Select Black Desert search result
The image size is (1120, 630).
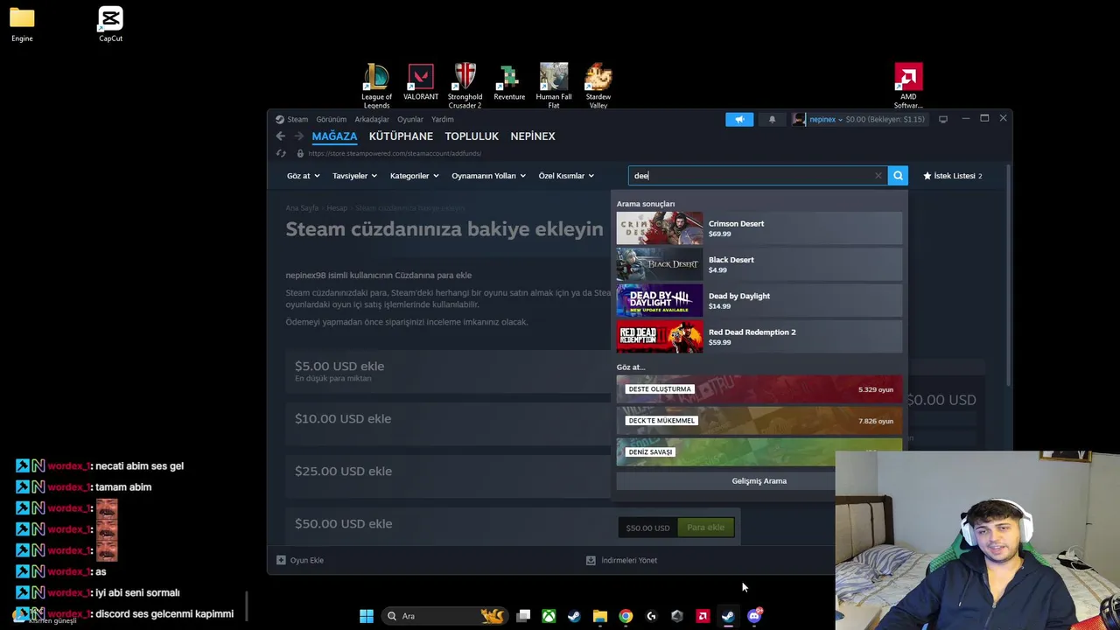[759, 264]
